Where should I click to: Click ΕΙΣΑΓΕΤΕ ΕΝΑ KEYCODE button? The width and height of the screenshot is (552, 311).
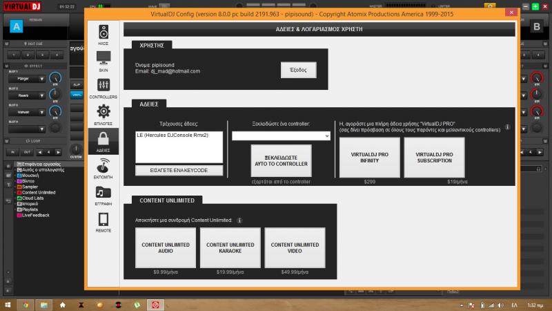[x=179, y=170]
